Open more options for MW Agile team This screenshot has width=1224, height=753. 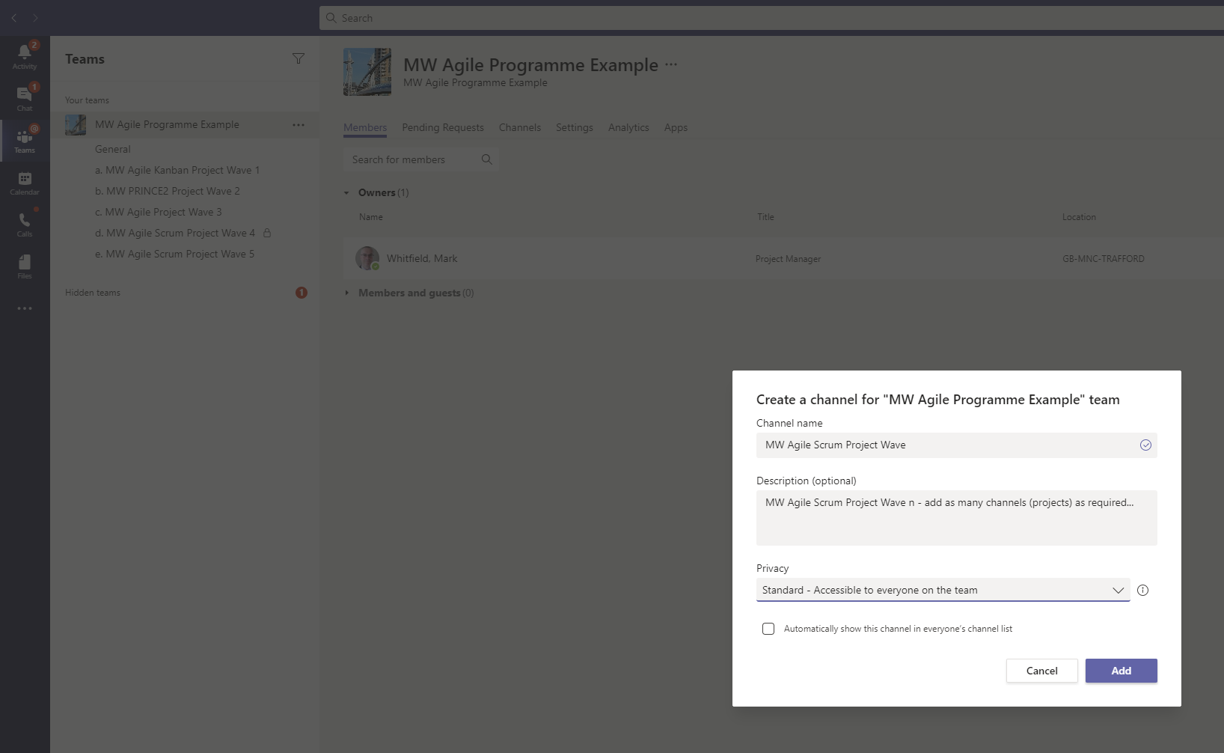[299, 125]
